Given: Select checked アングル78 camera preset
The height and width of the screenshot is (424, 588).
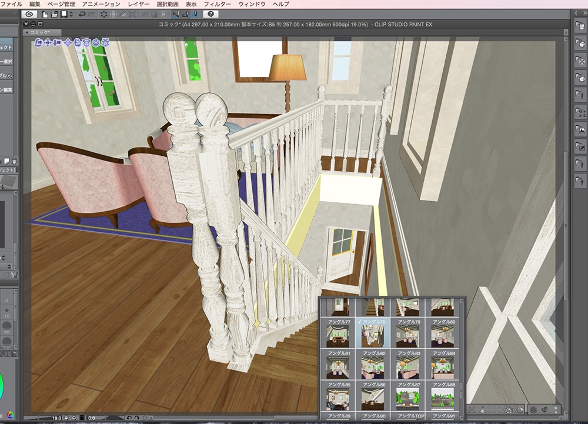Looking at the screenshot, I should 372,333.
